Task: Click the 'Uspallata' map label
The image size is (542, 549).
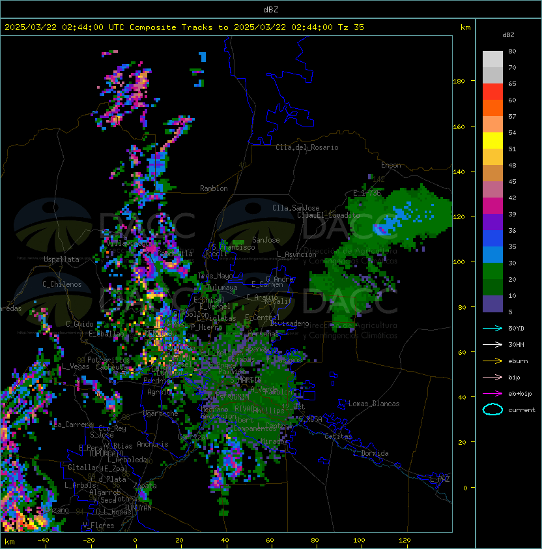Action: [61, 260]
